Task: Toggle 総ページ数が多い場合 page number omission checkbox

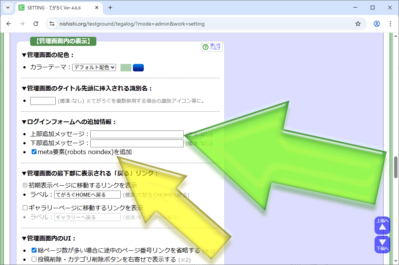Action: point(34,250)
